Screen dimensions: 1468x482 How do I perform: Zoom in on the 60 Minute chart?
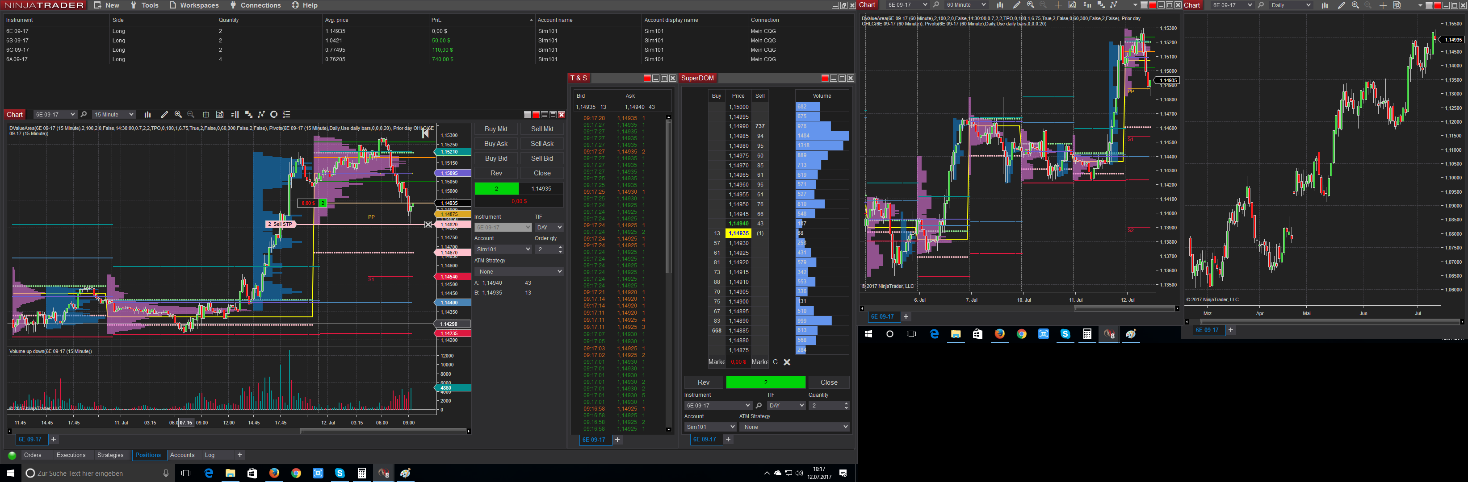[x=1030, y=5]
